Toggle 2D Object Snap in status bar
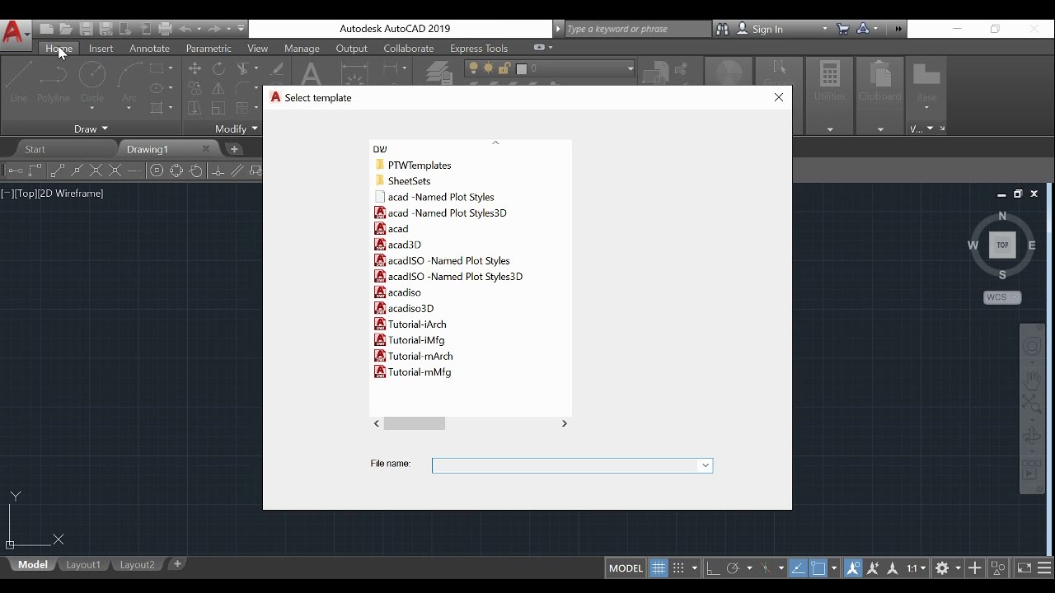This screenshot has width=1055, height=593. 818,568
